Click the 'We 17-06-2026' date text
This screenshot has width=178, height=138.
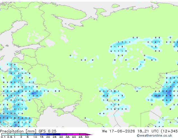(118, 131)
